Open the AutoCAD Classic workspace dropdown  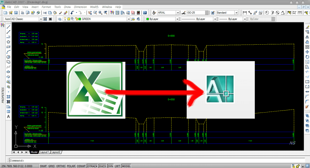[22, 19]
